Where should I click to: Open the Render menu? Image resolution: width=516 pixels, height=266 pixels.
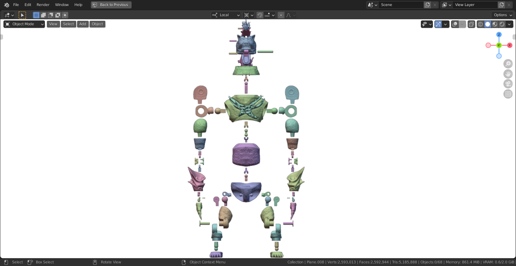pyautogui.click(x=43, y=5)
